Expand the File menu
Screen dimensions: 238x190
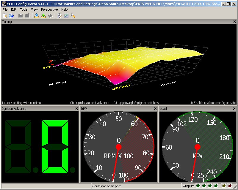coord(5,9)
